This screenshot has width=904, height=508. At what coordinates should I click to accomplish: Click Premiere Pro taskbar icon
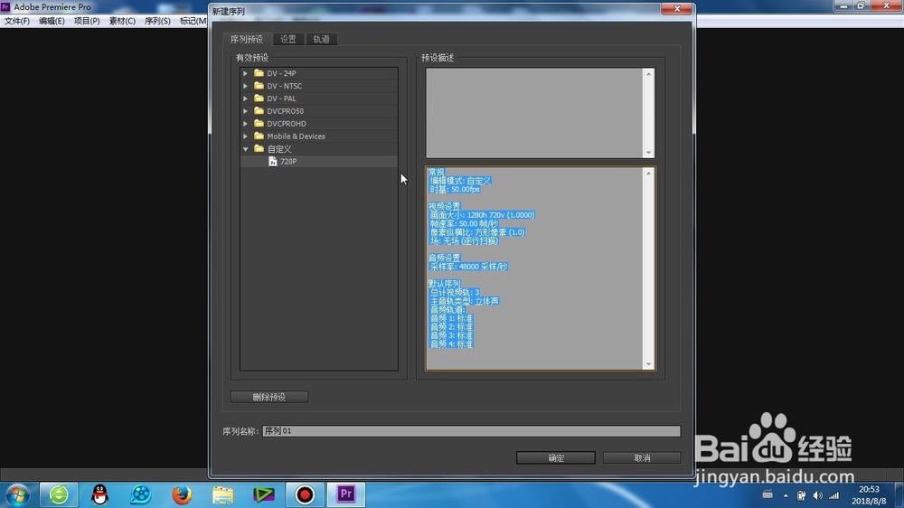(346, 494)
